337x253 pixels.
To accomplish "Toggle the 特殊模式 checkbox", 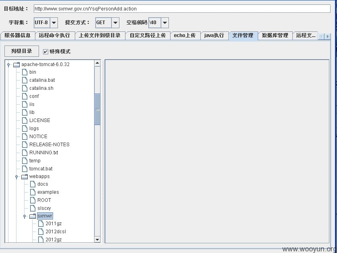I will (45, 52).
